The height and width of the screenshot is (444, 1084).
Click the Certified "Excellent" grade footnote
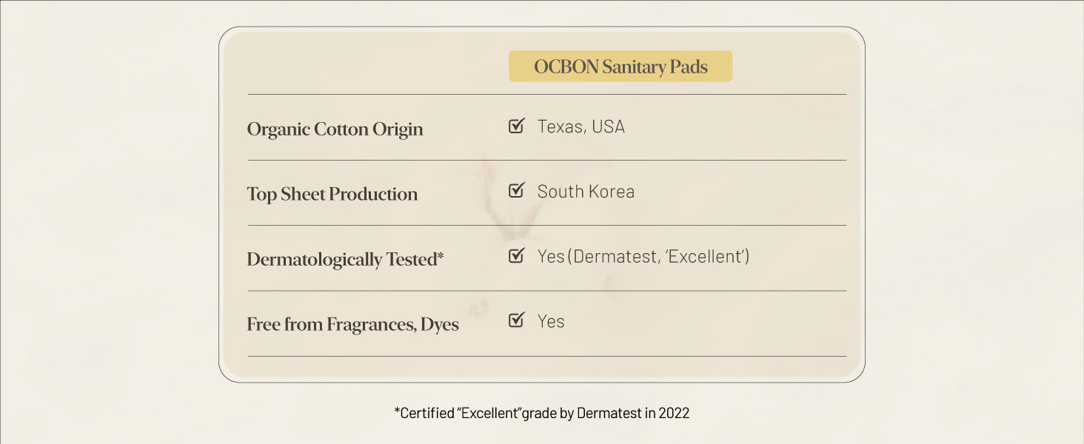coord(541,413)
